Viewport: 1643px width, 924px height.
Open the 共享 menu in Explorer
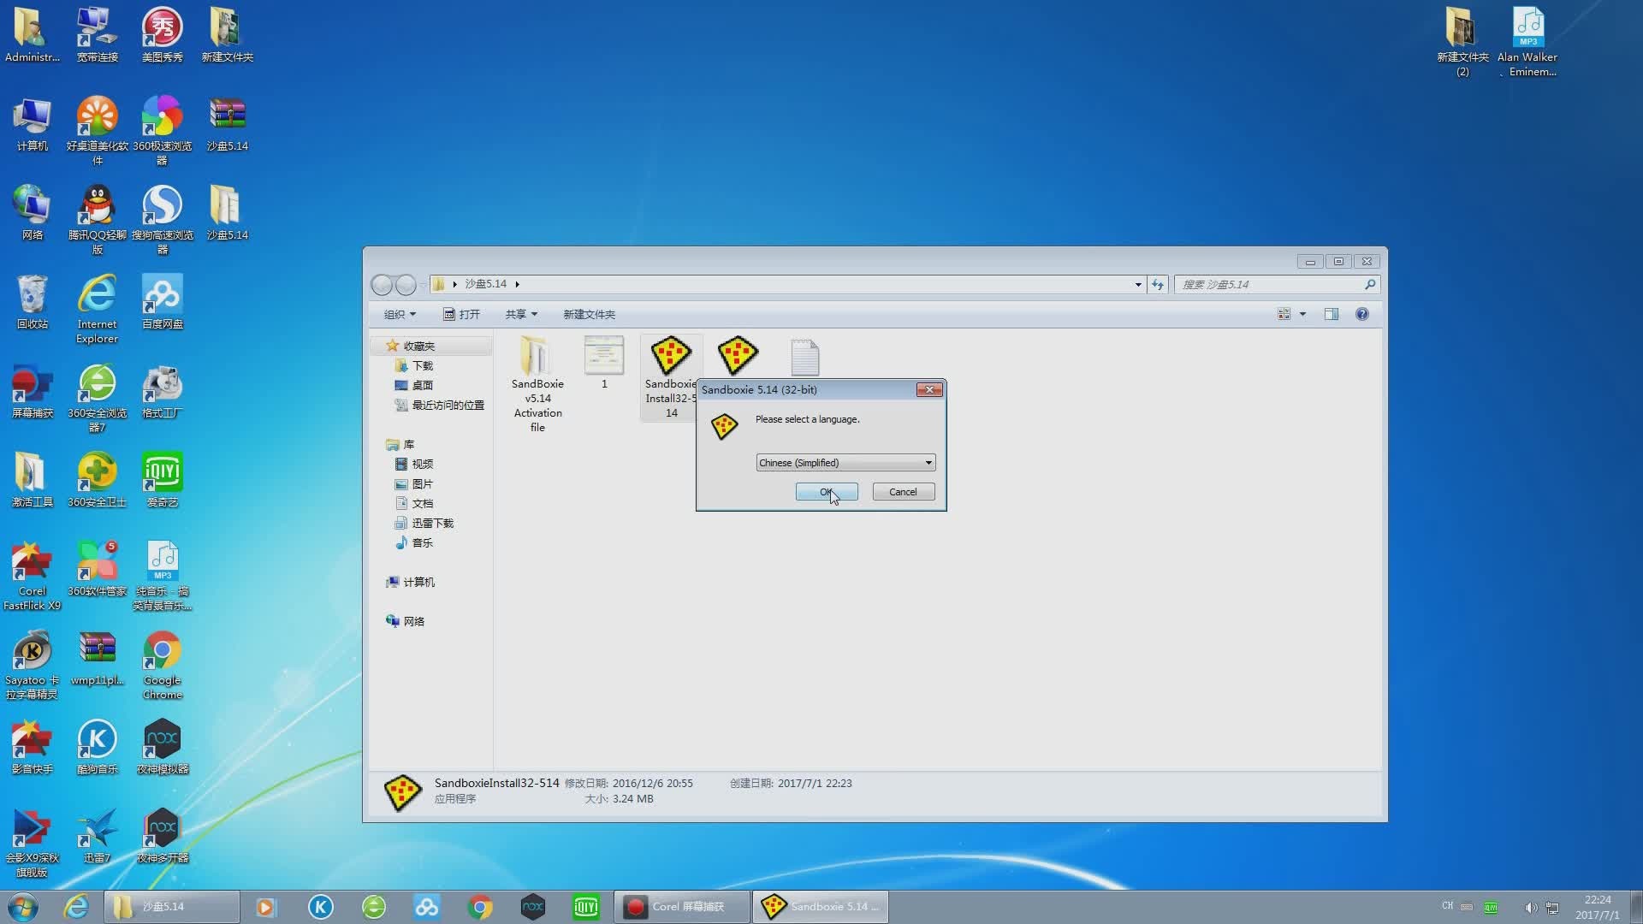[x=521, y=315]
